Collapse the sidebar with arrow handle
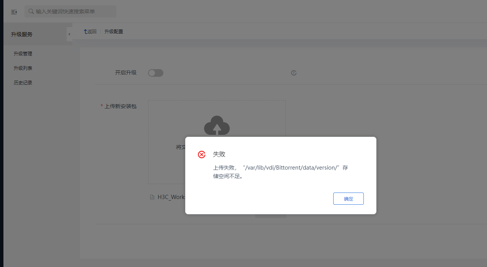Image resolution: width=487 pixels, height=267 pixels. tap(69, 34)
